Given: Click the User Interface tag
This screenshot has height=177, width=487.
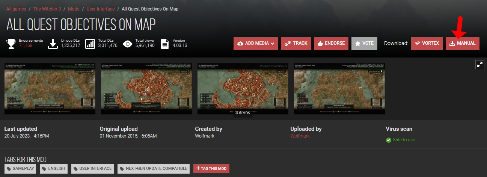Looking at the screenshot, I should (92, 169).
